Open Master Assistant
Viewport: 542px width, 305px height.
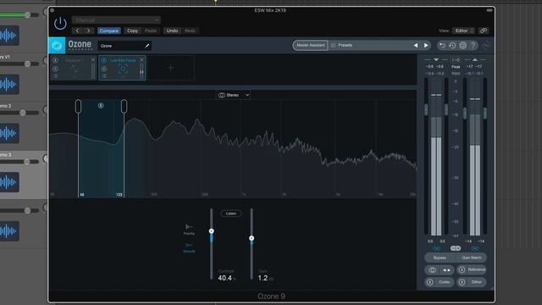click(x=310, y=45)
